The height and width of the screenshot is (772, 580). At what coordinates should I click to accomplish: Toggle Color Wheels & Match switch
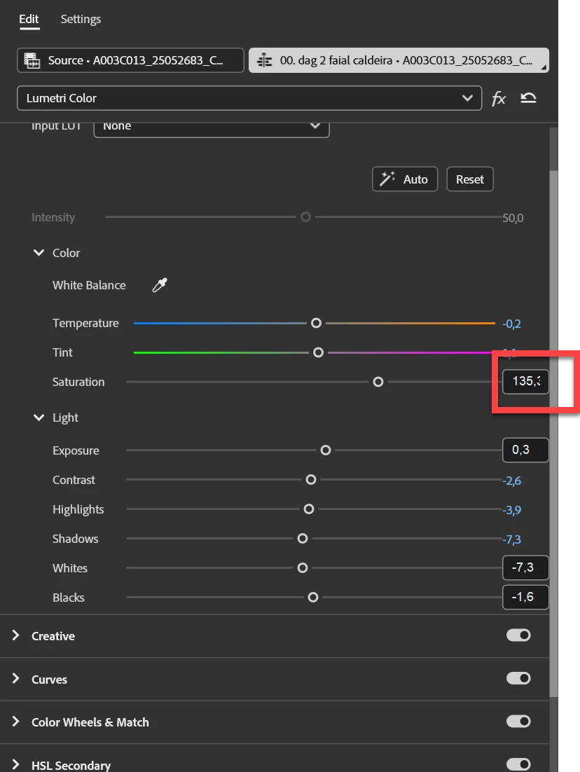pyautogui.click(x=518, y=722)
